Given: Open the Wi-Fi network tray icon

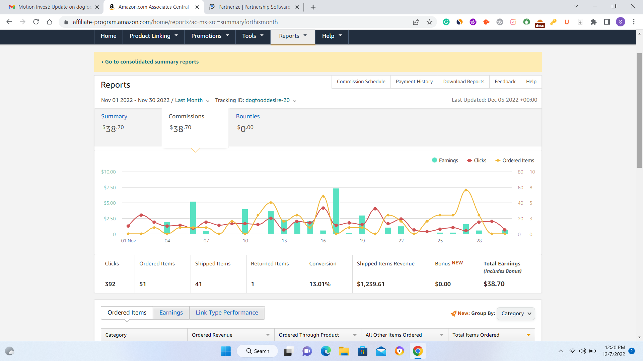Looking at the screenshot, I should [x=573, y=351].
